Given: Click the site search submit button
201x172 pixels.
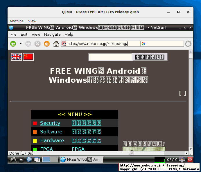Looking at the screenshot, I should click(150, 57).
